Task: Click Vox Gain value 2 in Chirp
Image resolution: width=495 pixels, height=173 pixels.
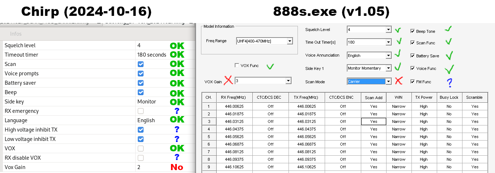Action: (139, 167)
